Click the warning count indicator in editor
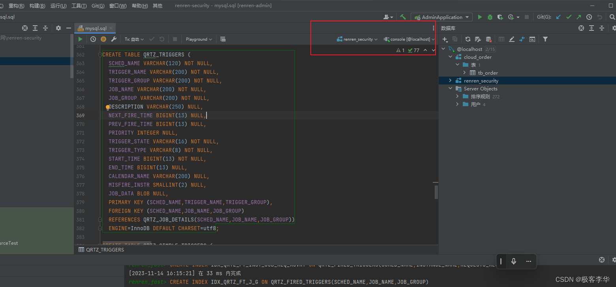The width and height of the screenshot is (616, 287). pyautogui.click(x=400, y=50)
